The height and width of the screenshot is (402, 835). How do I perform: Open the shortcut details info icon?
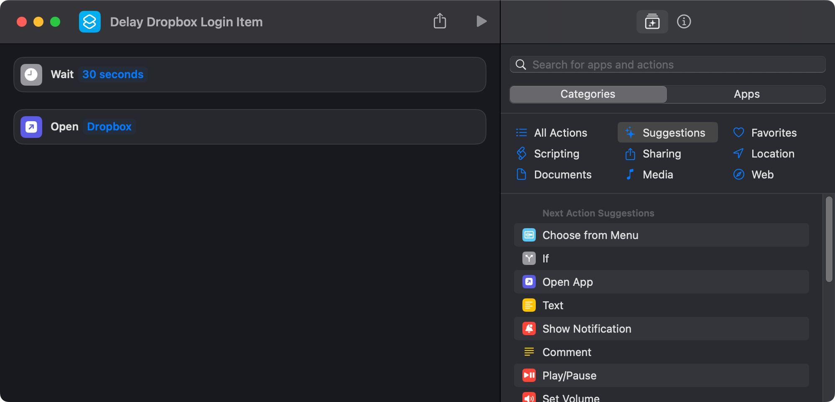tap(684, 21)
